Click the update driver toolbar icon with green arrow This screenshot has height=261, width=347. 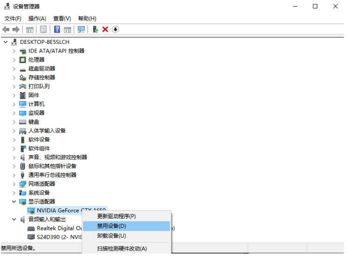(95, 29)
